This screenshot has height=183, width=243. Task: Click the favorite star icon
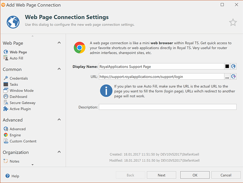click(233, 23)
